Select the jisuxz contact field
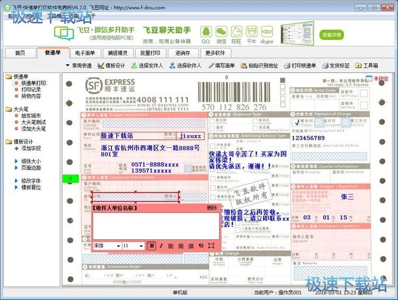 [191, 136]
